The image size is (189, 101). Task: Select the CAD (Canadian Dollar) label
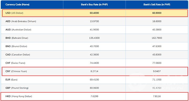click(x=18, y=55)
